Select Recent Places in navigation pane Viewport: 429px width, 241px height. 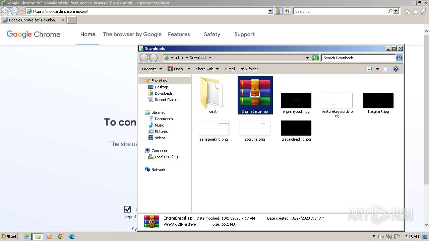tap(166, 100)
